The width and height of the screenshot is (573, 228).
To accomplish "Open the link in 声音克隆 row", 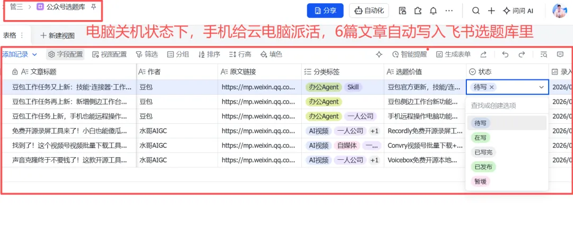I will point(258,160).
